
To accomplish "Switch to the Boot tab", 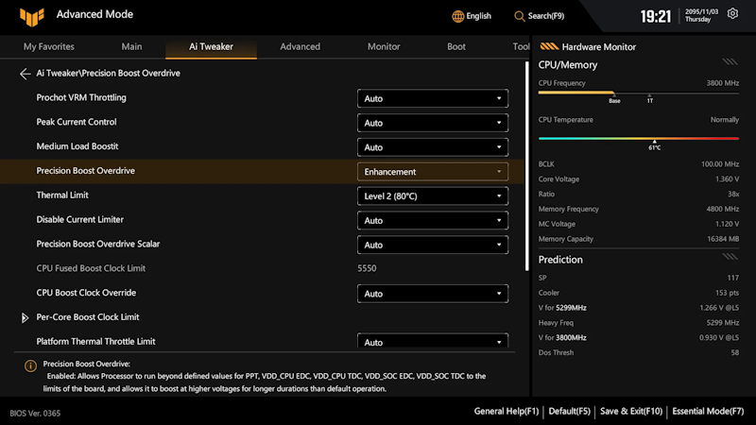I will point(456,46).
